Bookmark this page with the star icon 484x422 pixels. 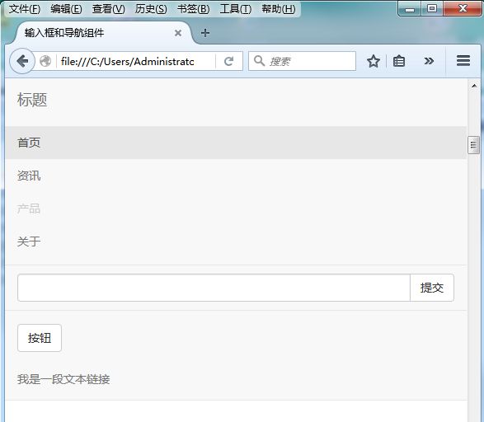pyautogui.click(x=374, y=61)
